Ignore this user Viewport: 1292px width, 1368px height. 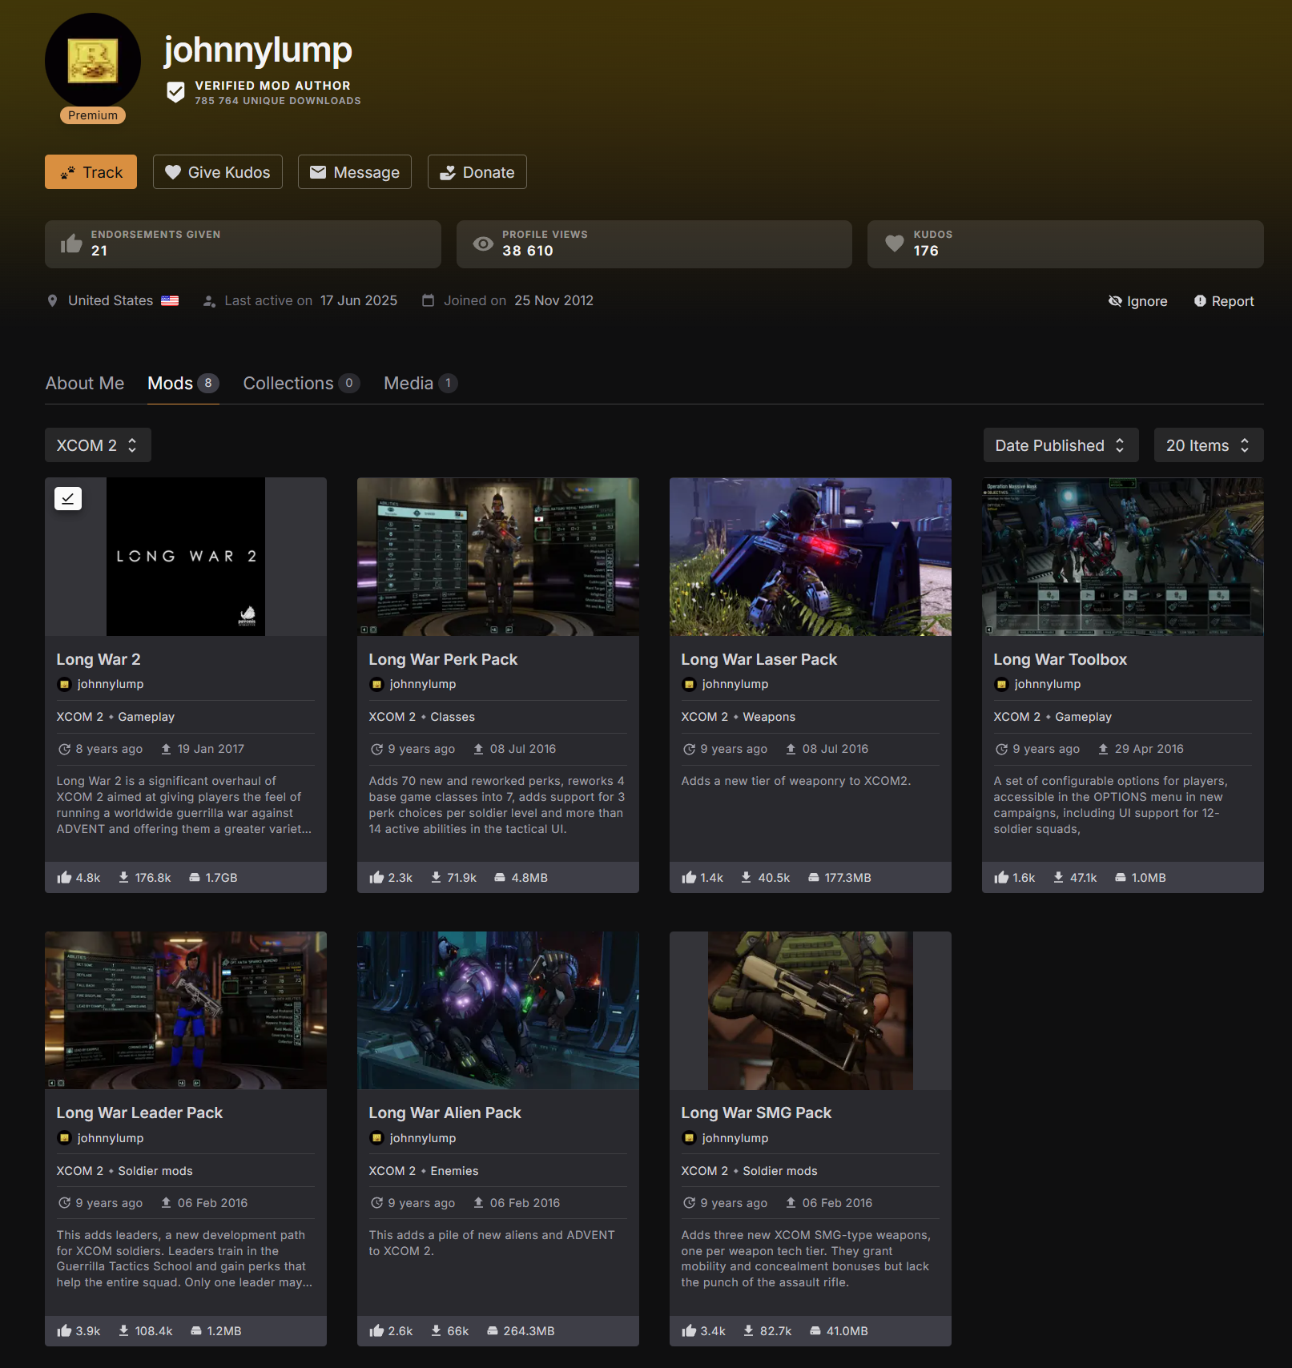point(1137,301)
